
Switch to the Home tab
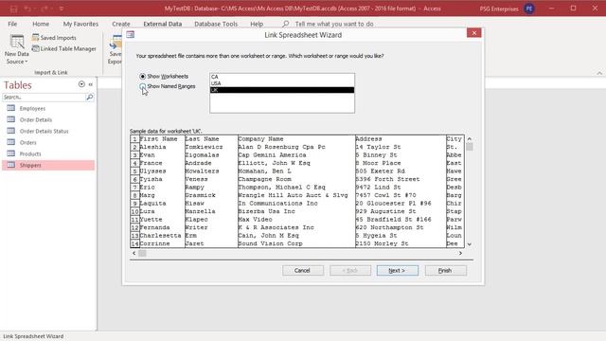tap(41, 24)
